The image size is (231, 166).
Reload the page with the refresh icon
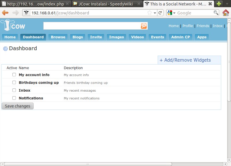tap(160, 13)
